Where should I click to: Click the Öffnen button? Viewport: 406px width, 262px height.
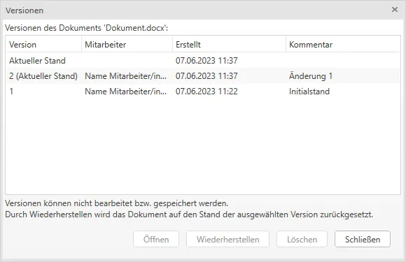pyautogui.click(x=156, y=239)
